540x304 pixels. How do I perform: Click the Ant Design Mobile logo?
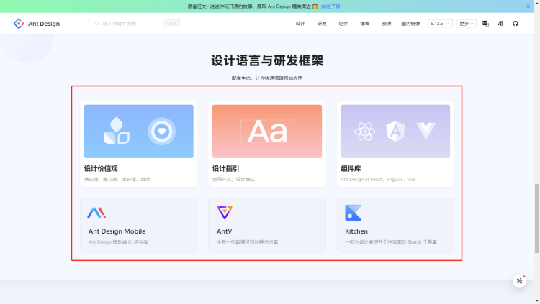(x=96, y=213)
